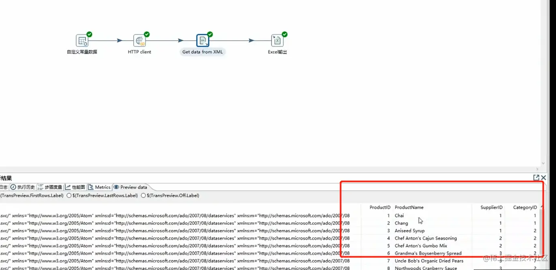Click the Get data from XML label
This screenshot has width=556, height=270.
click(203, 52)
